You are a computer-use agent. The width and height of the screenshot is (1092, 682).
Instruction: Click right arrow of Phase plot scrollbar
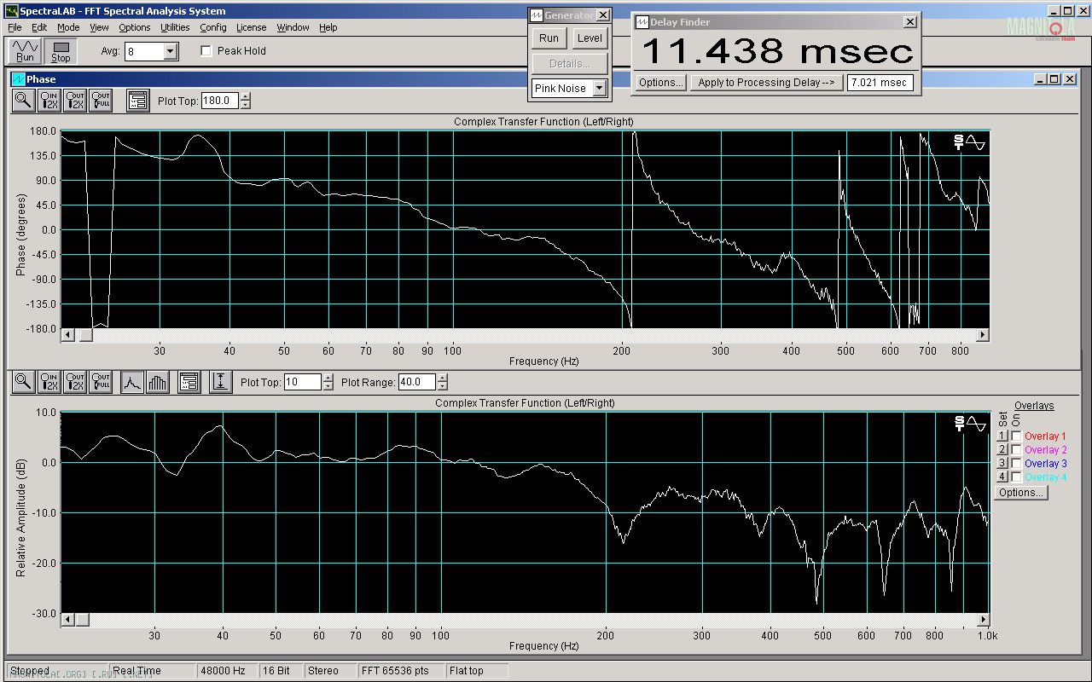983,335
